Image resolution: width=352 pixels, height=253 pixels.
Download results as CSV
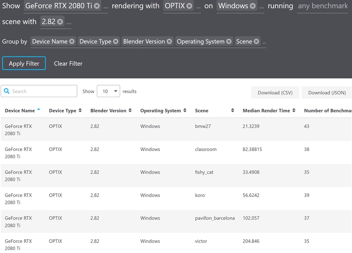point(275,93)
